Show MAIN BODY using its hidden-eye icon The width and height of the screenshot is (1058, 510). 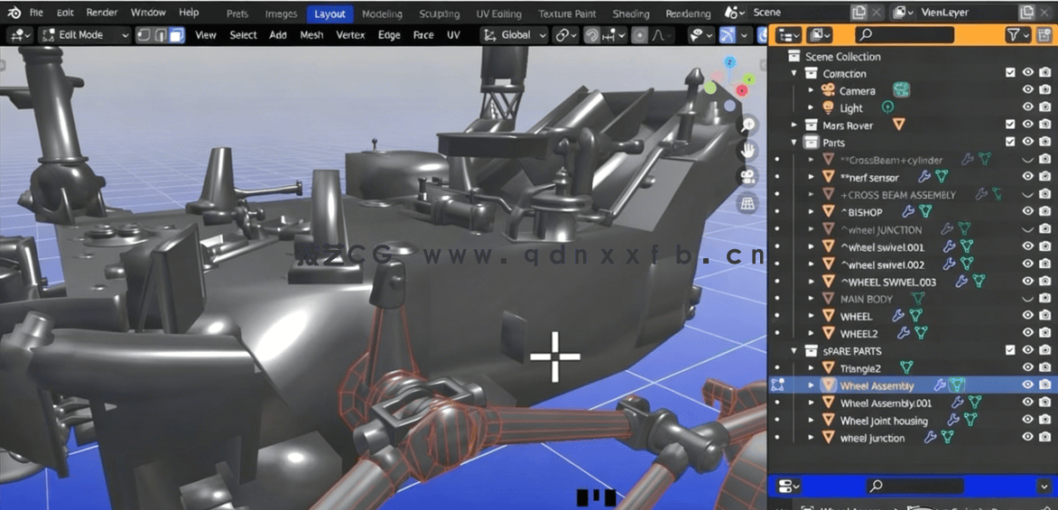pos(1027,299)
